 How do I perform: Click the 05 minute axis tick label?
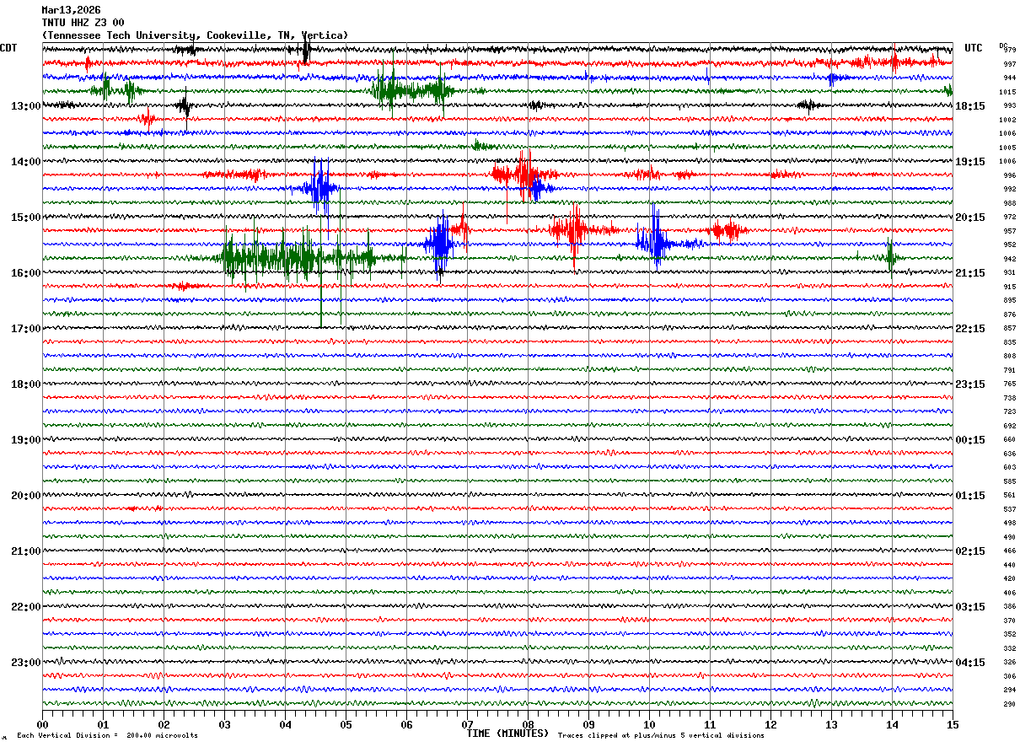[x=346, y=725]
